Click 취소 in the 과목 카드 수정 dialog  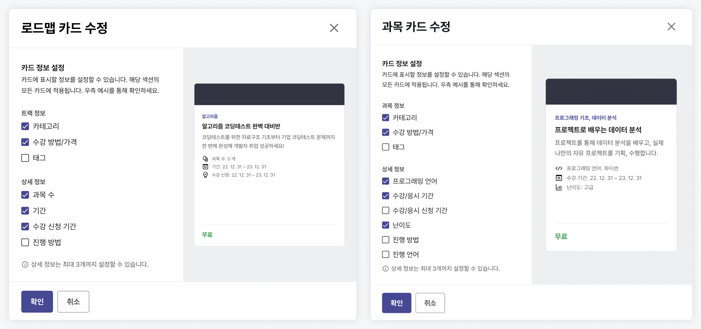pos(430,303)
